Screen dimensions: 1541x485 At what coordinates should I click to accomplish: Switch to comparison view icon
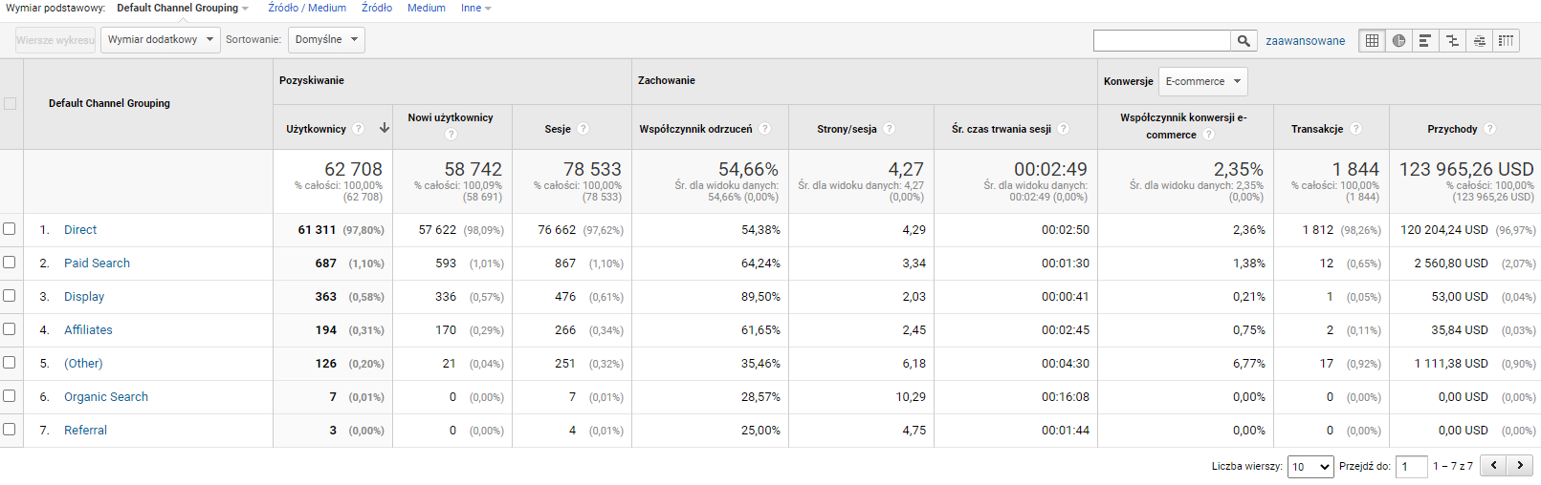1452,40
